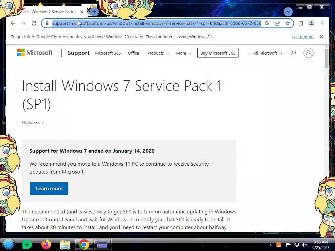Click the 'Install Windows 7 Service Pack 1' title
Image resolution: width=335 pixels, height=251 pixels.
click(122, 95)
